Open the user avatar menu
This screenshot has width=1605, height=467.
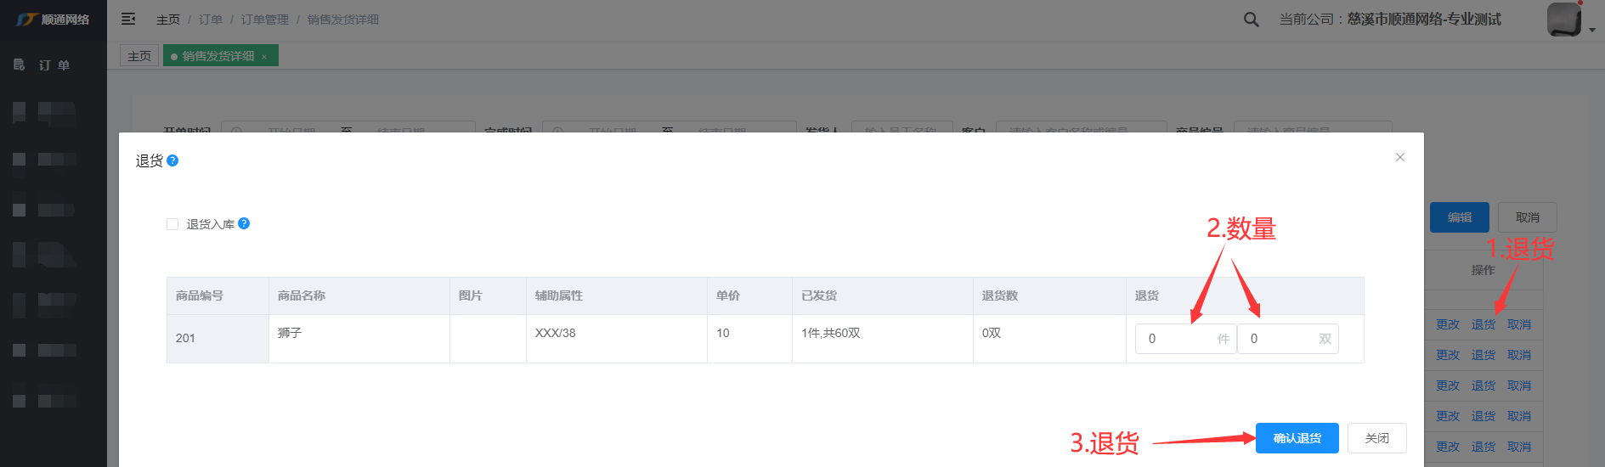pos(1563,20)
